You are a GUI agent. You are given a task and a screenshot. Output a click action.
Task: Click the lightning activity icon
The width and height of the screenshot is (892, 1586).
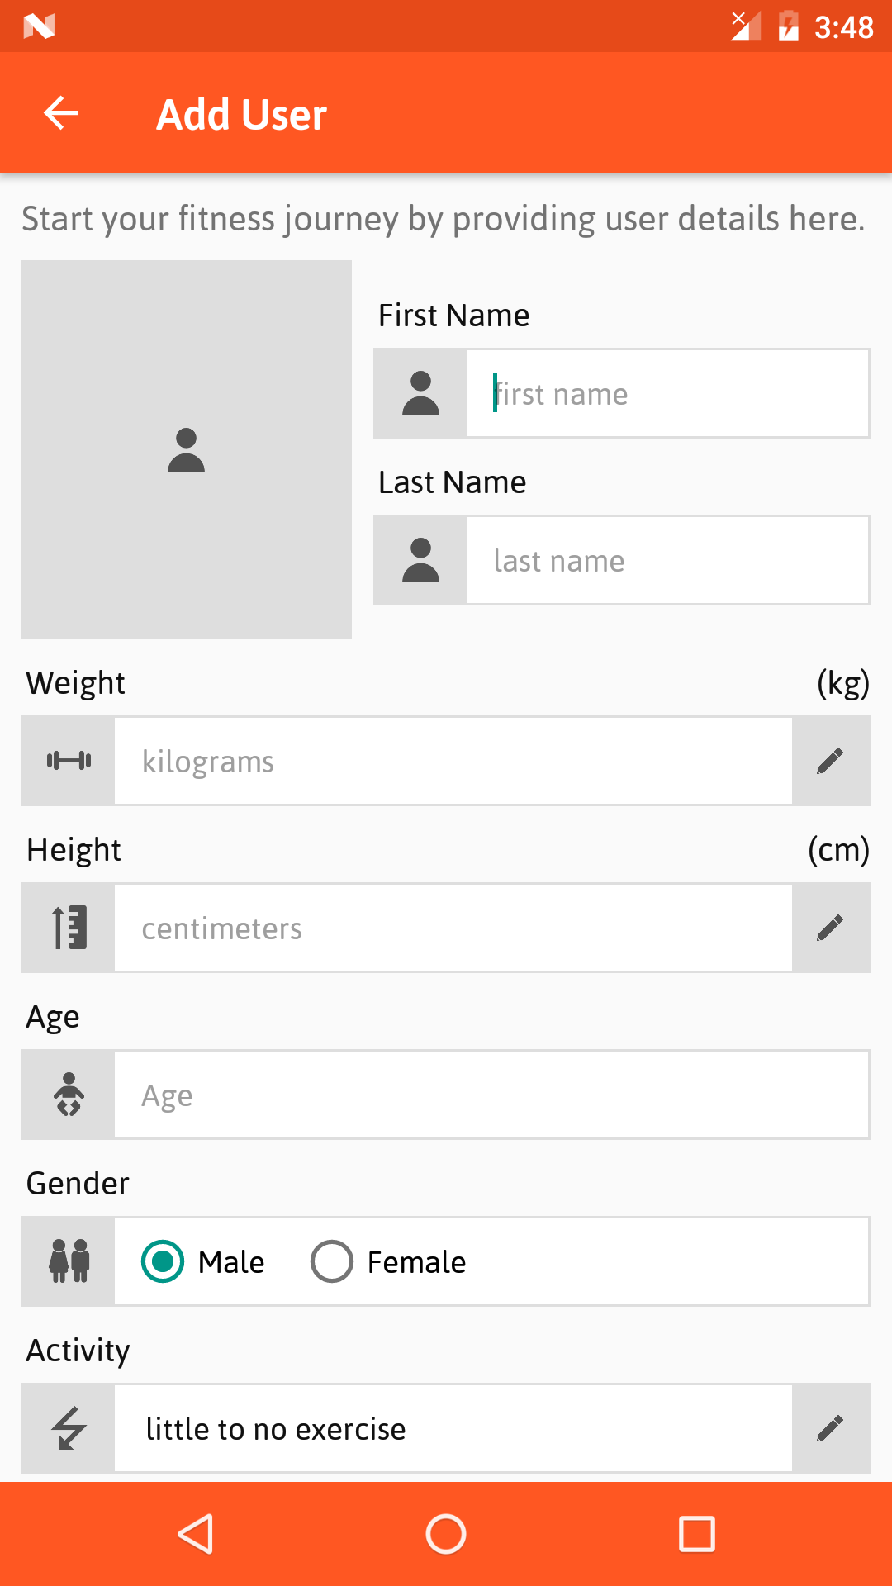[69, 1428]
